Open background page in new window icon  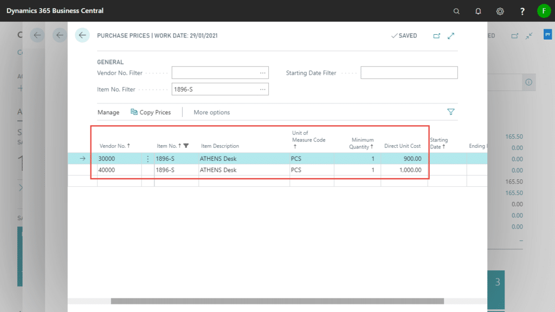[515, 36]
